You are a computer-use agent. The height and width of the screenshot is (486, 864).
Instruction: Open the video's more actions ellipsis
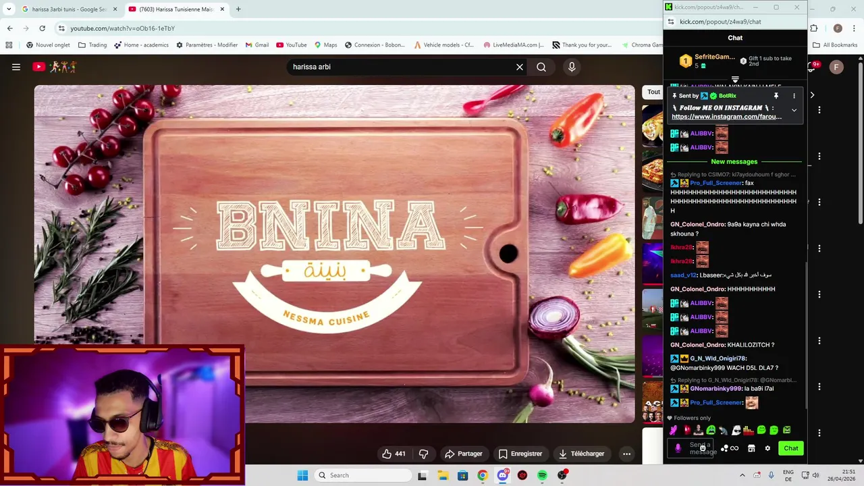pyautogui.click(x=626, y=454)
